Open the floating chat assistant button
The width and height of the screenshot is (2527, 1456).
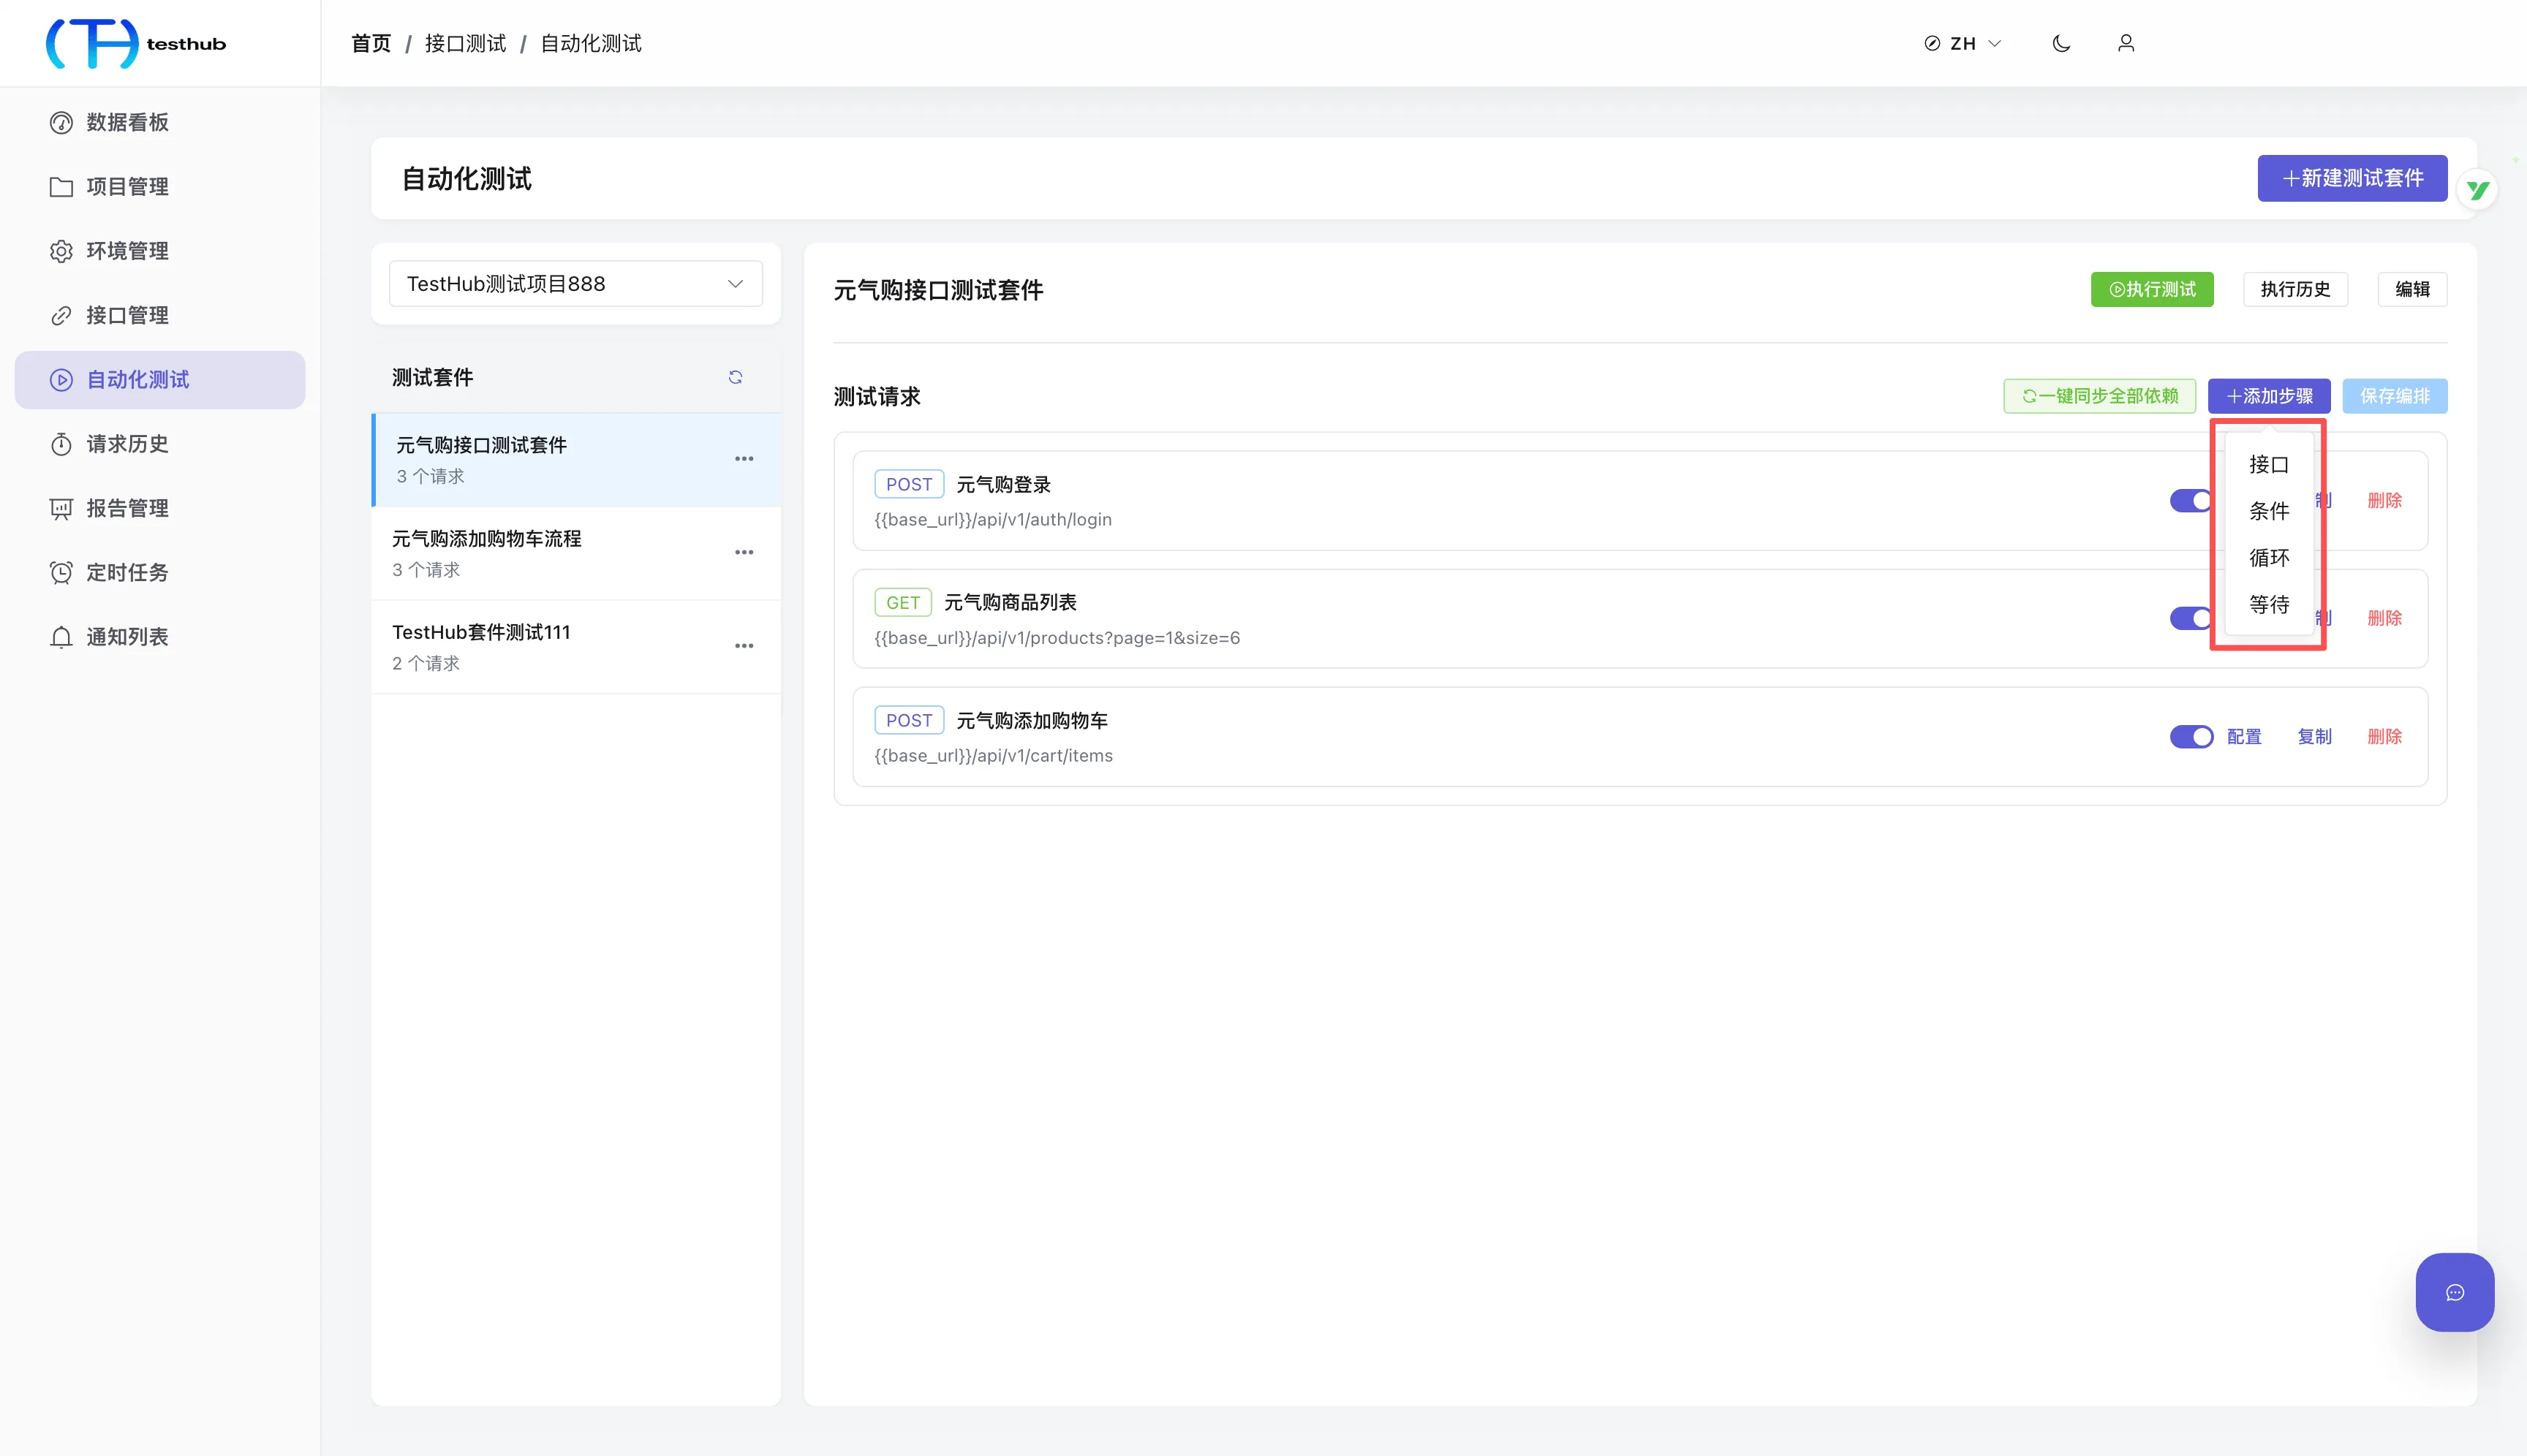(2454, 1292)
